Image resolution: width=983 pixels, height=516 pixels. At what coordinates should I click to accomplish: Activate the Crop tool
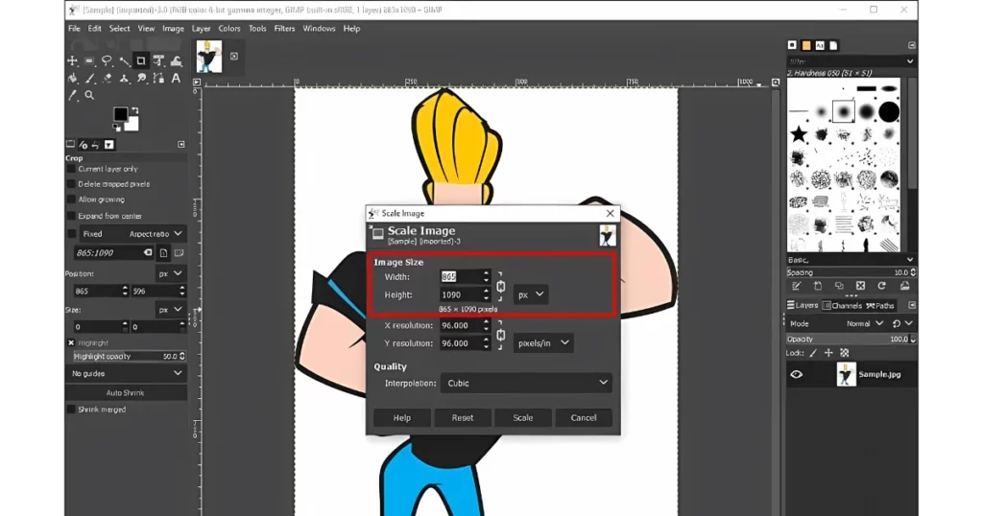pyautogui.click(x=141, y=60)
